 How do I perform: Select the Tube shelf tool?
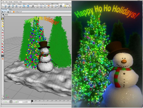(13, 6)
